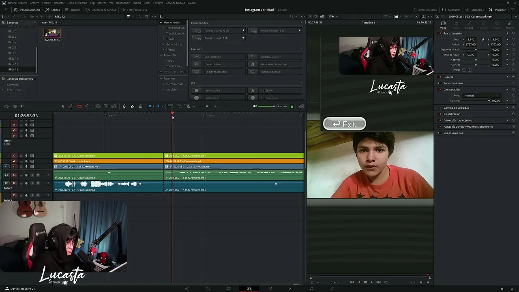Toggle Composición section enable switch
Viewport: 519px width, 292px height.
point(440,89)
